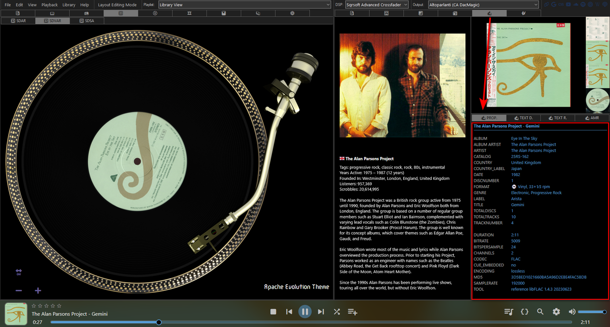Click the turntable minus zoom button
The image size is (610, 327).
coord(19,290)
